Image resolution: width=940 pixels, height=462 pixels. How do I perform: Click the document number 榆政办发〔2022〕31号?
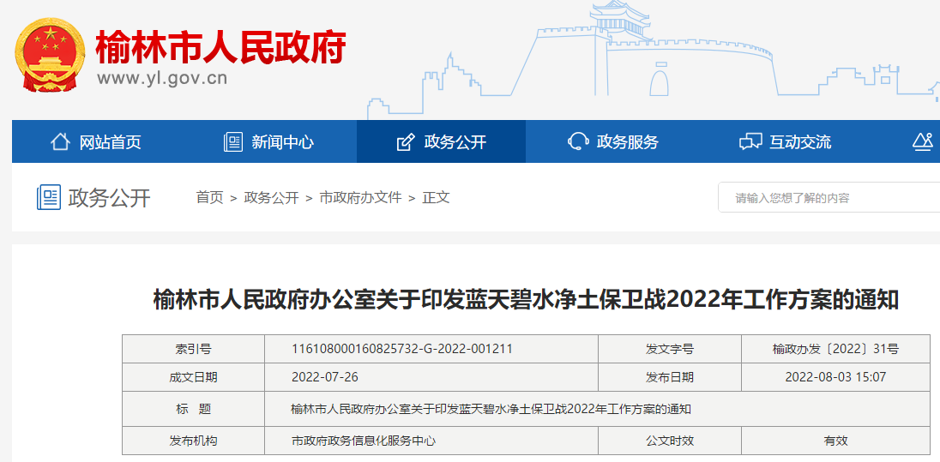(835, 349)
